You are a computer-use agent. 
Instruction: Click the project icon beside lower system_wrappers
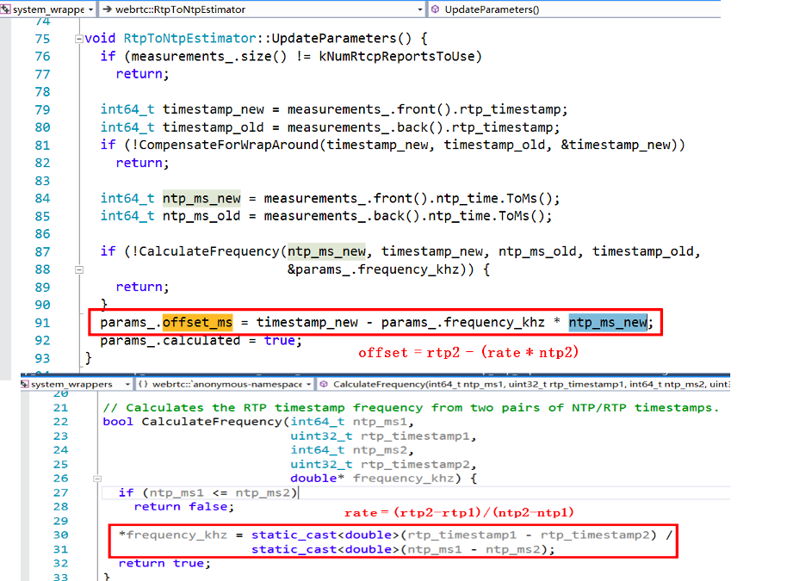point(25,384)
